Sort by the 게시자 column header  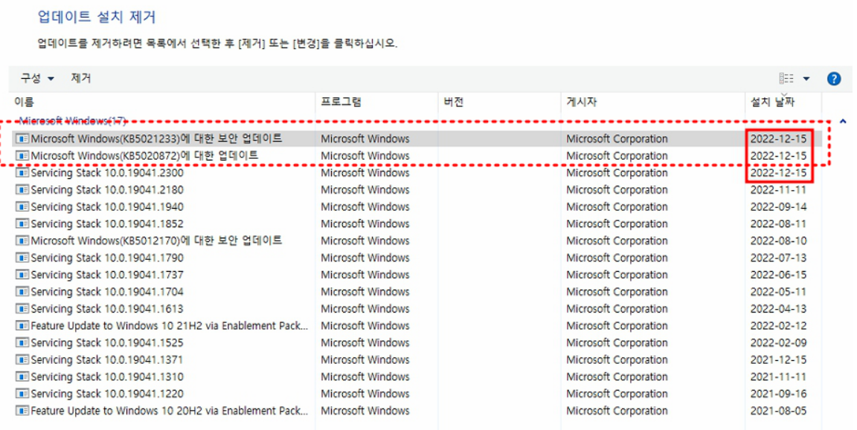[x=582, y=102]
